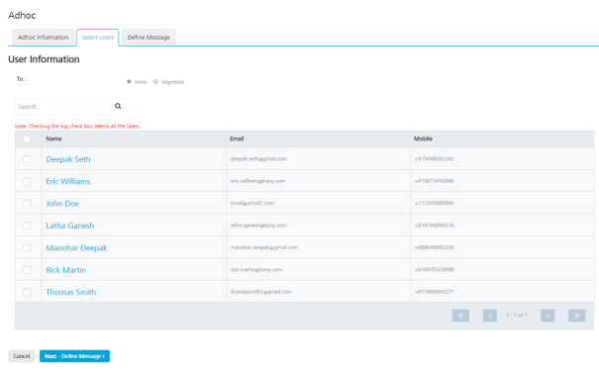The height and width of the screenshot is (369, 599).
Task: Click Next - Define Message button
Action: point(74,356)
